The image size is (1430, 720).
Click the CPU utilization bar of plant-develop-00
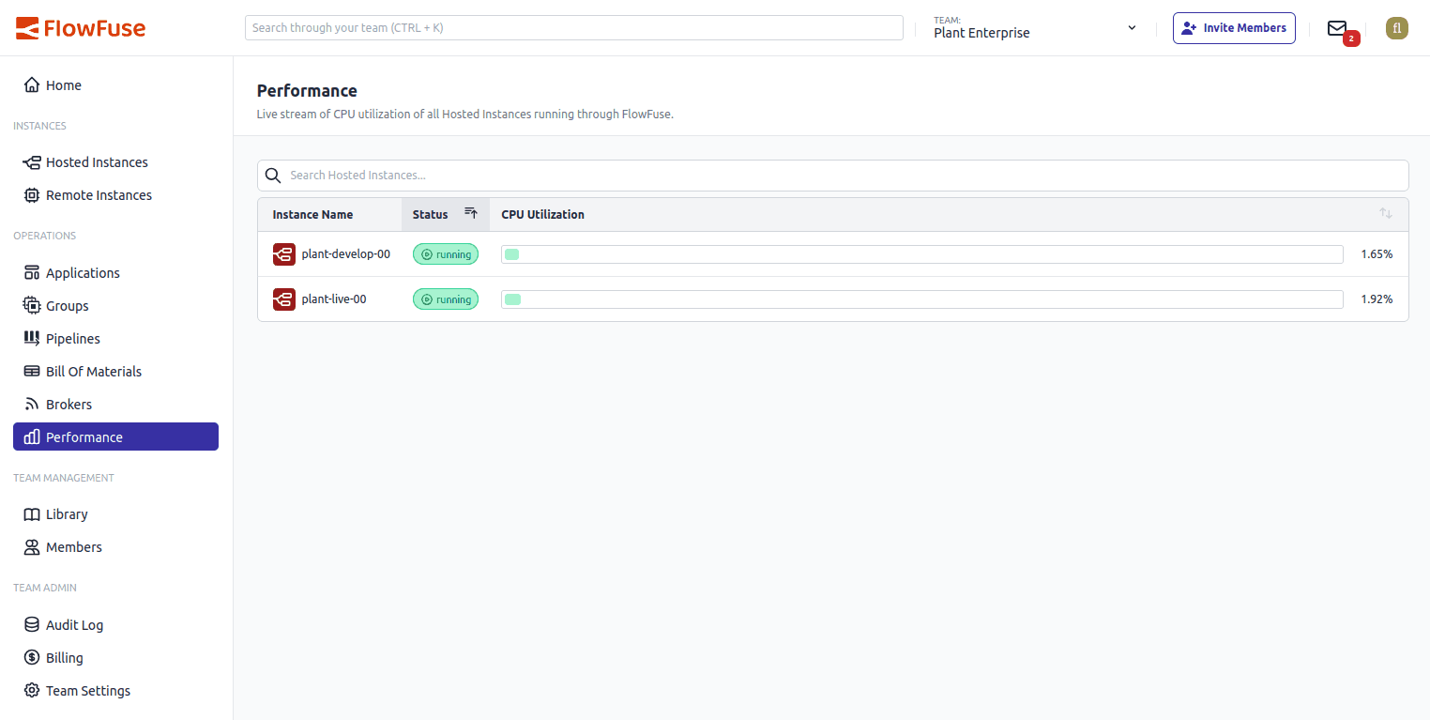[x=921, y=253]
